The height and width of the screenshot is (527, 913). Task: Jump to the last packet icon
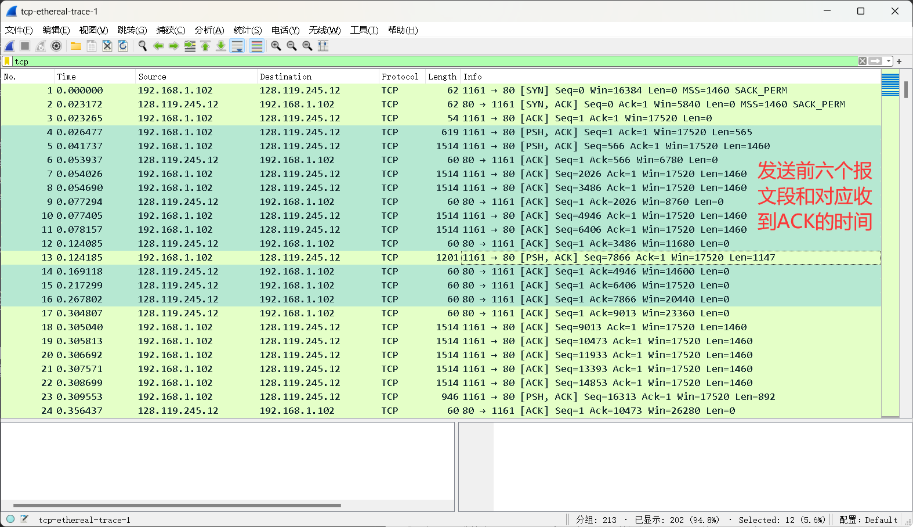221,46
